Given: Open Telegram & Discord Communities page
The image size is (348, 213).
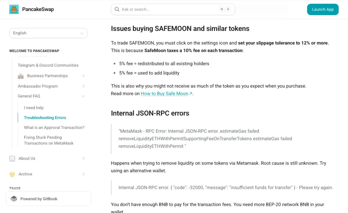Looking at the screenshot, I should pyautogui.click(x=48, y=65).
